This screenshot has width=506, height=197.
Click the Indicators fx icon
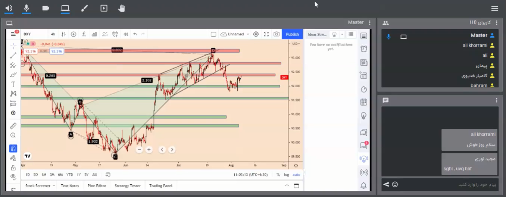point(84,34)
